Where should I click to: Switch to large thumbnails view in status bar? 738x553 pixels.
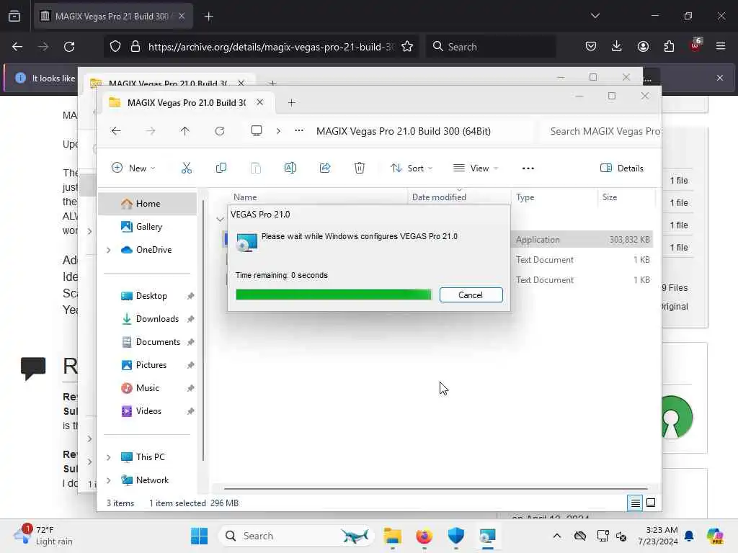651,503
